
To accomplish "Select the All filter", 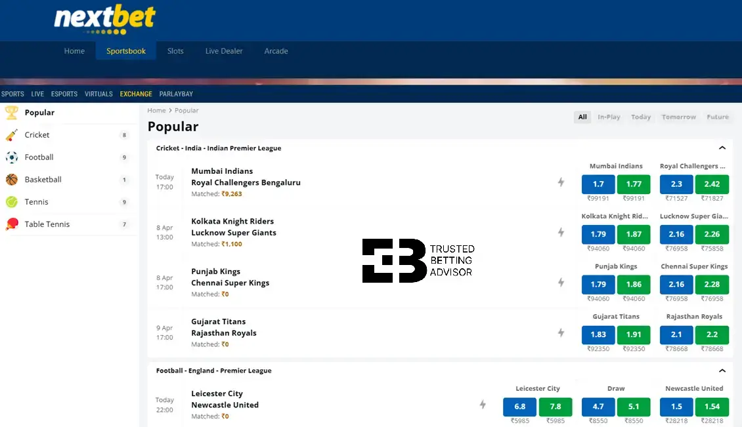I will [582, 117].
